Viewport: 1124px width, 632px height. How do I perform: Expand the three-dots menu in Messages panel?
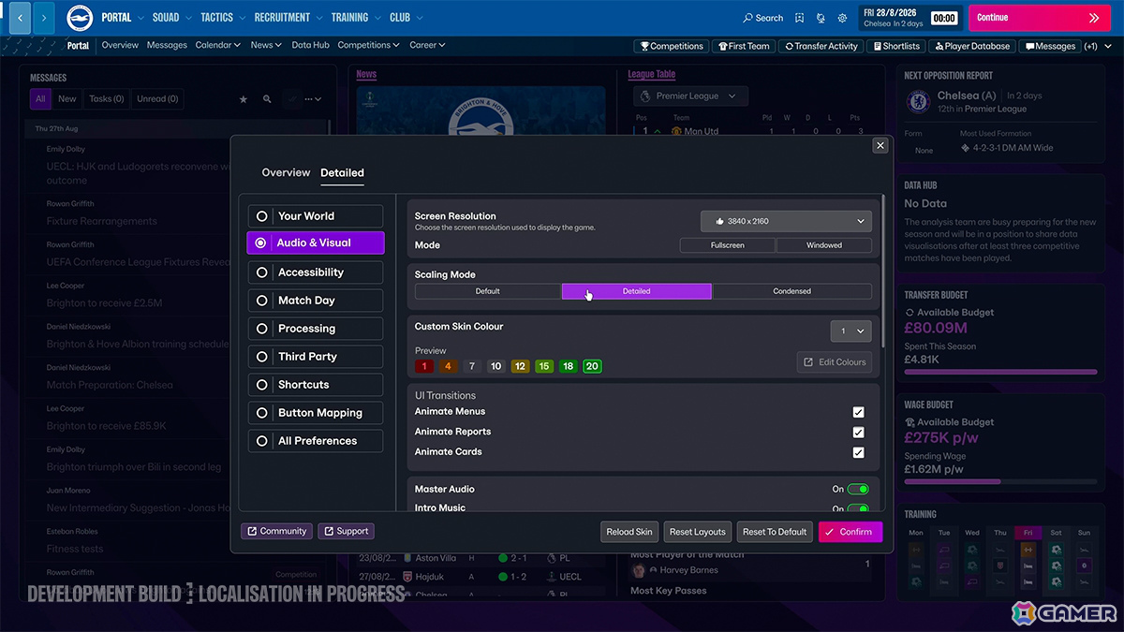click(x=313, y=99)
